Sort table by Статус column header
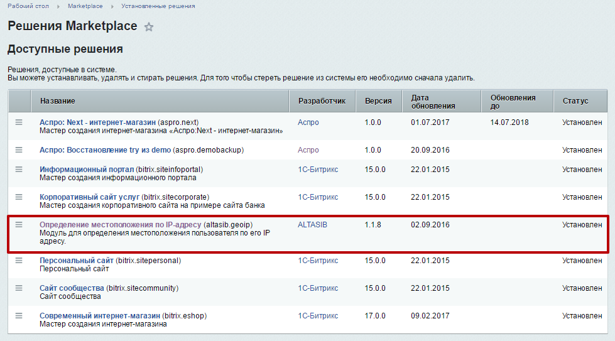 point(580,101)
